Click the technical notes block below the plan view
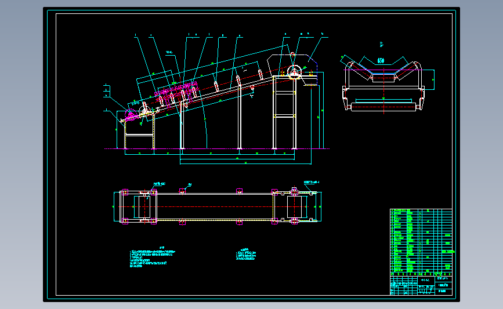 point(153,257)
